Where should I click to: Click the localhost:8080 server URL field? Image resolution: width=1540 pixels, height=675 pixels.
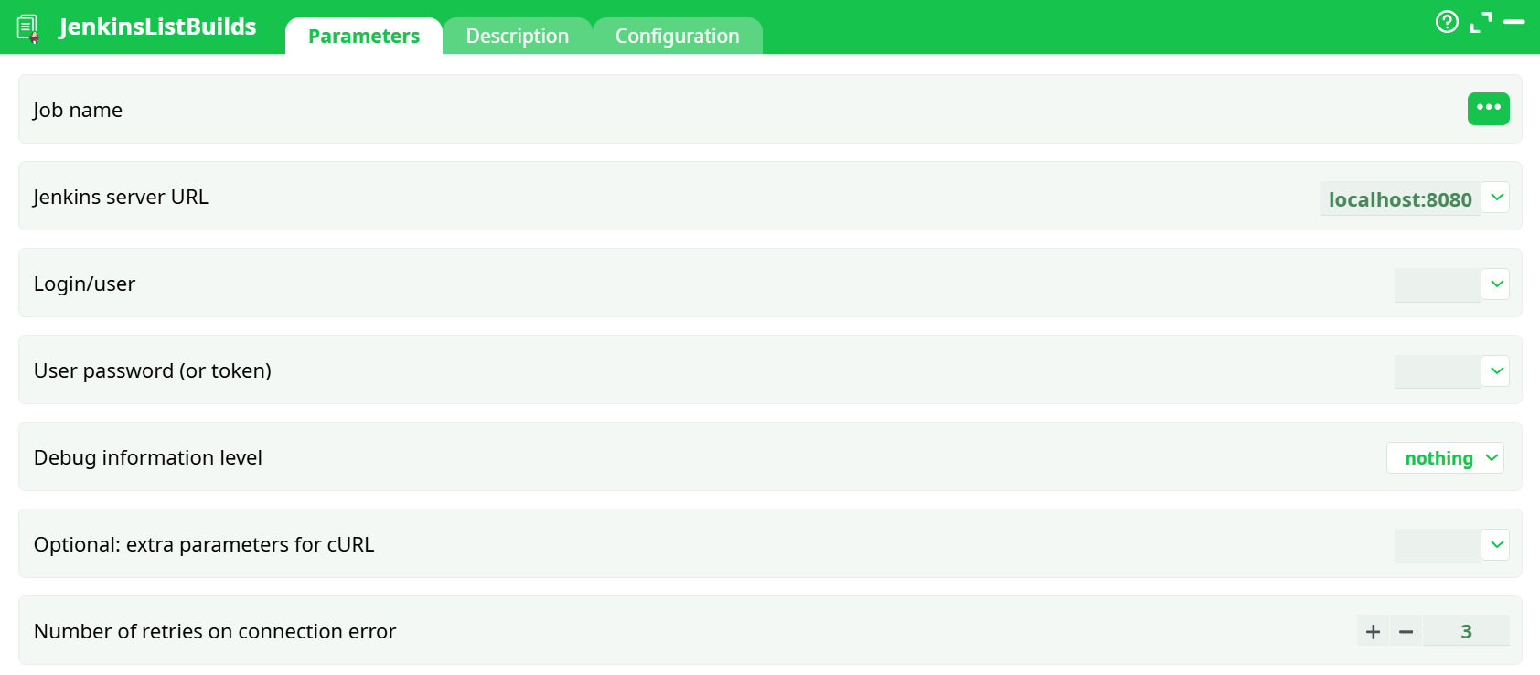point(1400,198)
